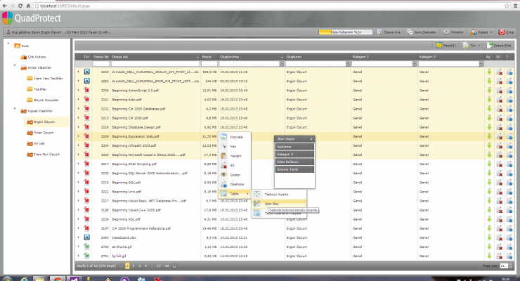
Task: Click green open arrow for DataGuard.xlsx row
Action: tap(489, 237)
